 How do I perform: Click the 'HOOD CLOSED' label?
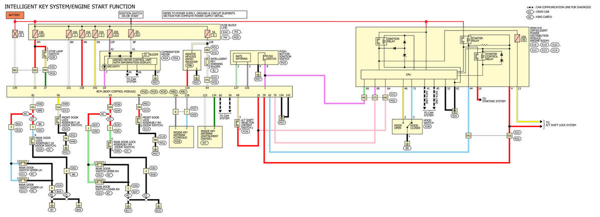[414, 126]
